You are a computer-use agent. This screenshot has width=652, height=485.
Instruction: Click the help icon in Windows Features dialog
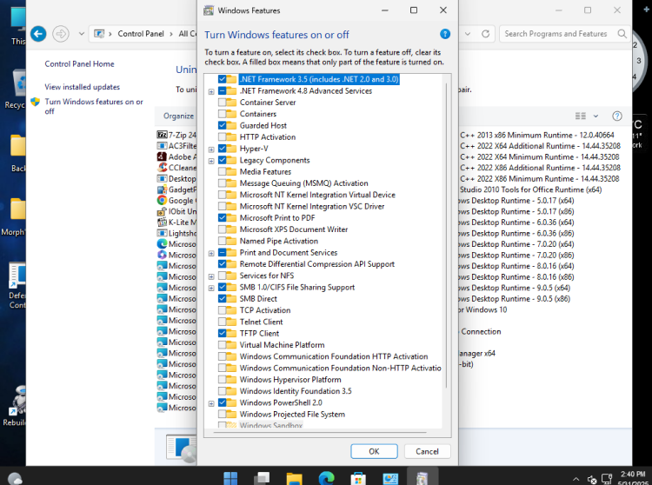click(x=445, y=34)
